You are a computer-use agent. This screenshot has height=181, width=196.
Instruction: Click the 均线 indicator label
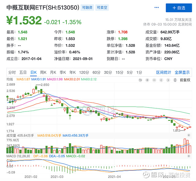tap(9, 79)
